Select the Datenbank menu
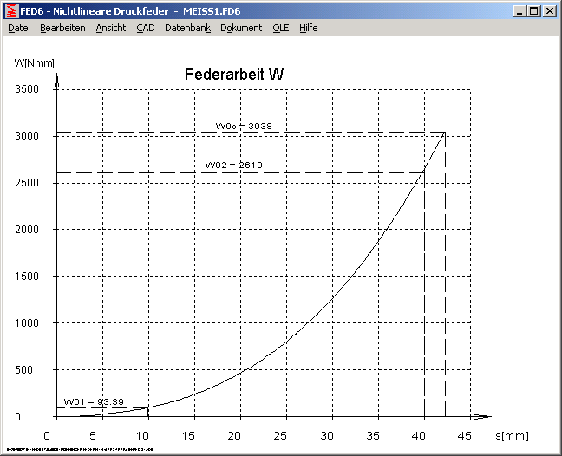This screenshot has height=456, width=562. tap(187, 28)
